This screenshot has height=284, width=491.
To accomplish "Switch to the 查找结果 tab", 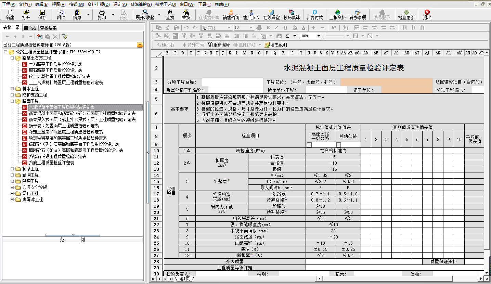I will coord(48,28).
